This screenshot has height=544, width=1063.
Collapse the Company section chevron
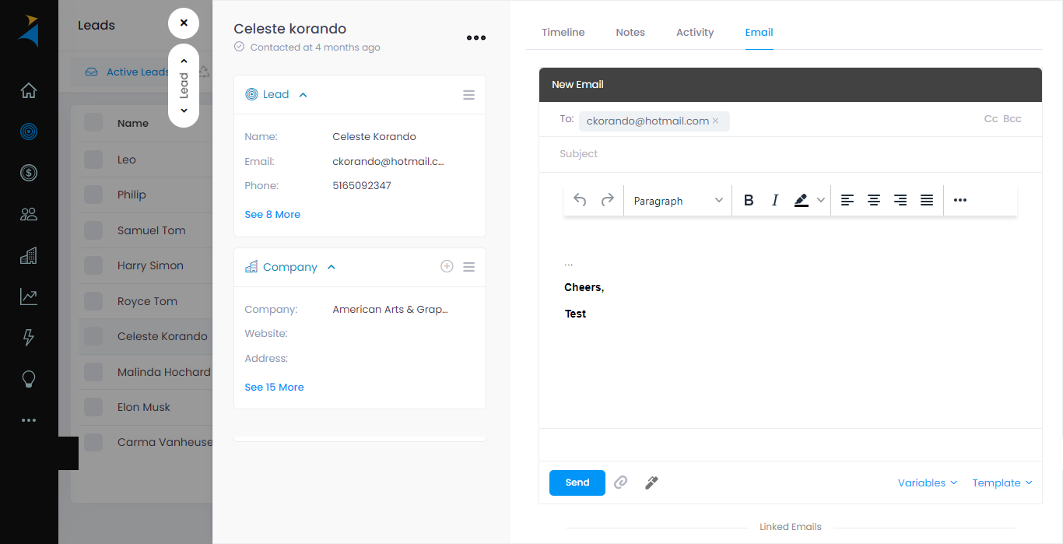point(331,266)
